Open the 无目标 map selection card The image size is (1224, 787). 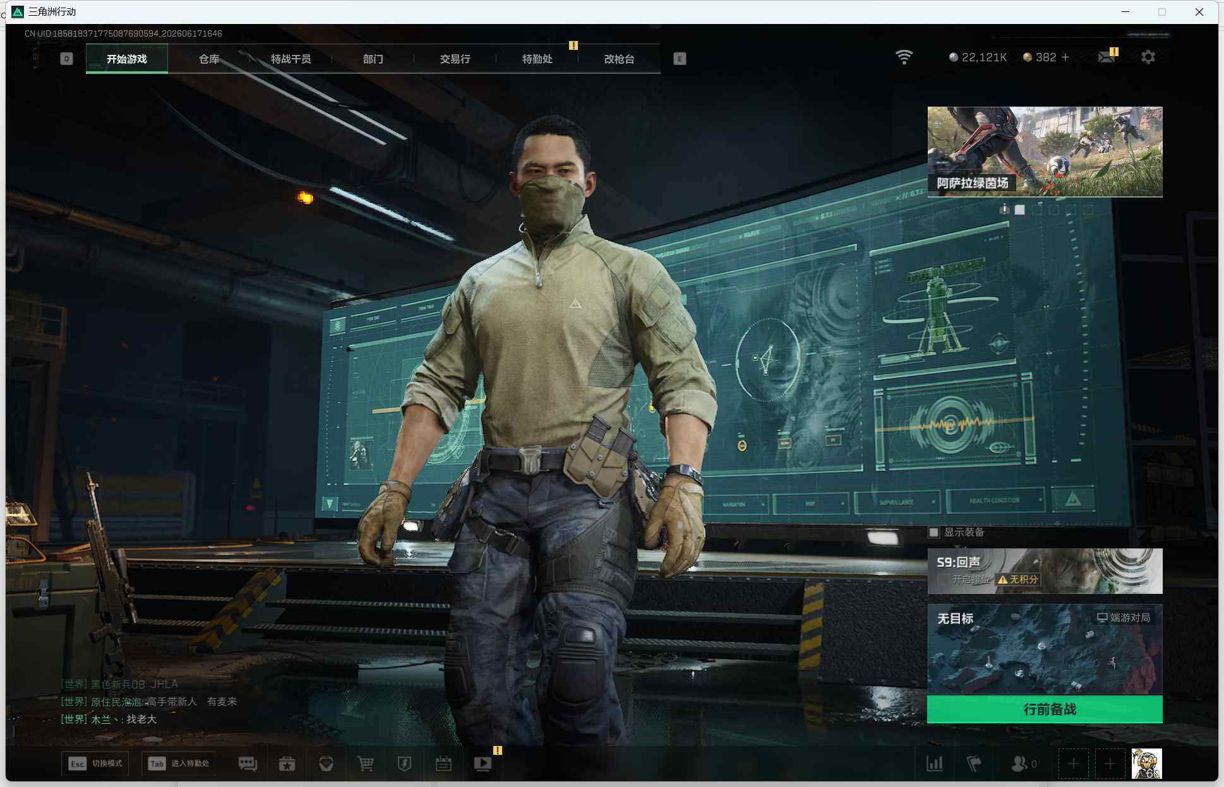point(1045,649)
